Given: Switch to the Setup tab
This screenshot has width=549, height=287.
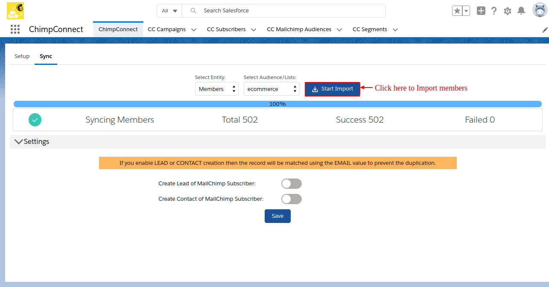Looking at the screenshot, I should pyautogui.click(x=22, y=56).
